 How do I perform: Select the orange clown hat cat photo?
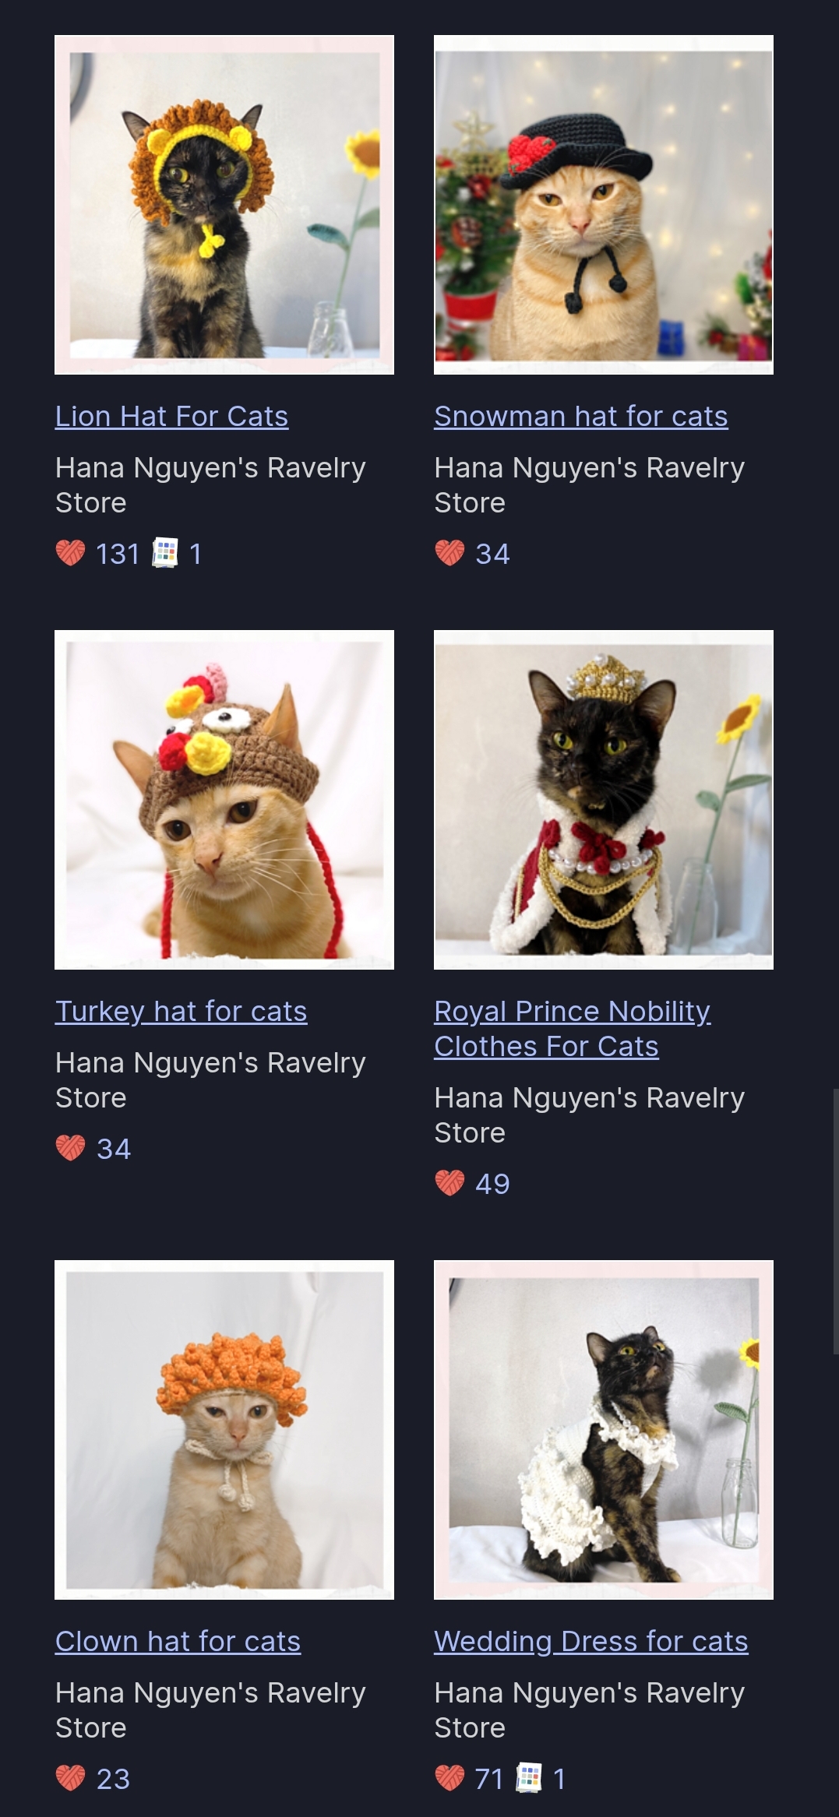pos(224,1430)
